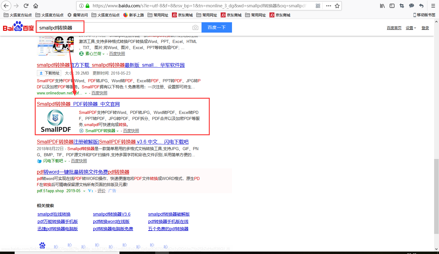
Task: Open the 华军软件园 smallpdf download result
Action: pos(111,65)
